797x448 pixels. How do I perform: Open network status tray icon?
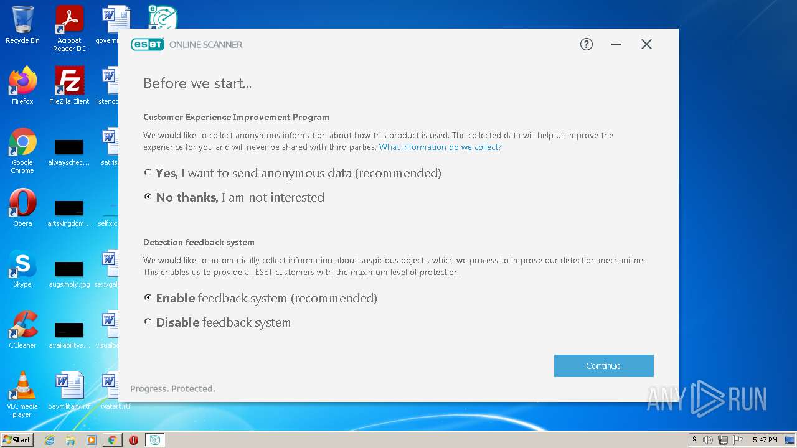click(723, 440)
